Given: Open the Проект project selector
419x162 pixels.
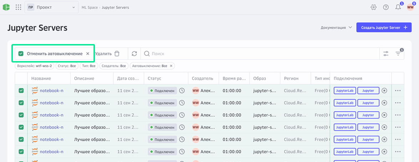Looking at the screenshot, I should point(51,7).
